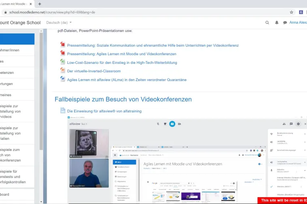Open the search magnifier icon

(x=267, y=22)
